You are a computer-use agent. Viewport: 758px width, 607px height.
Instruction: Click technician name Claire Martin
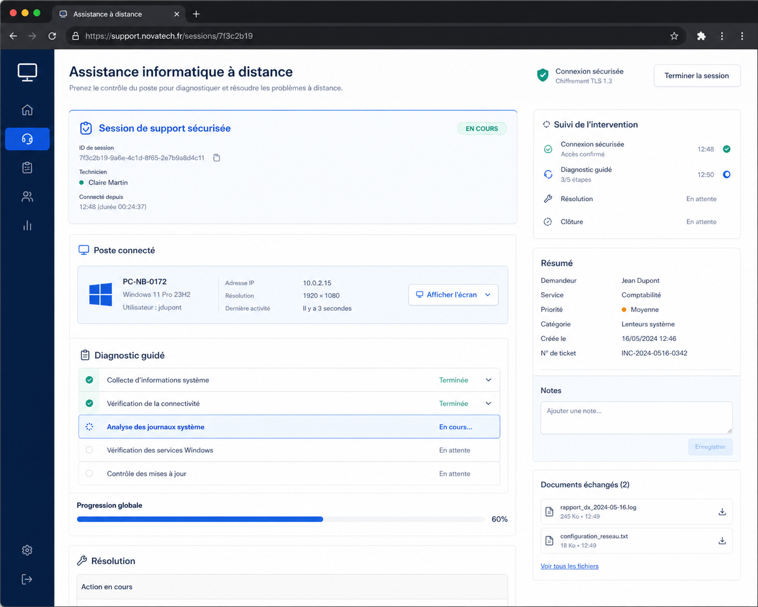pos(108,183)
